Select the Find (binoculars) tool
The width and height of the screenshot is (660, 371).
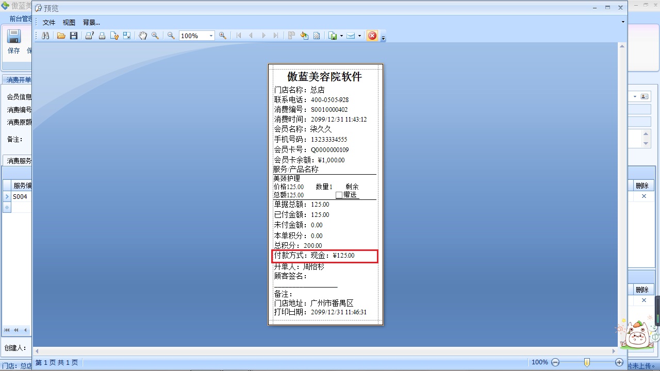tap(45, 36)
